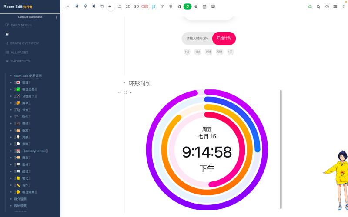Click the 节 toolbar item

171,7
